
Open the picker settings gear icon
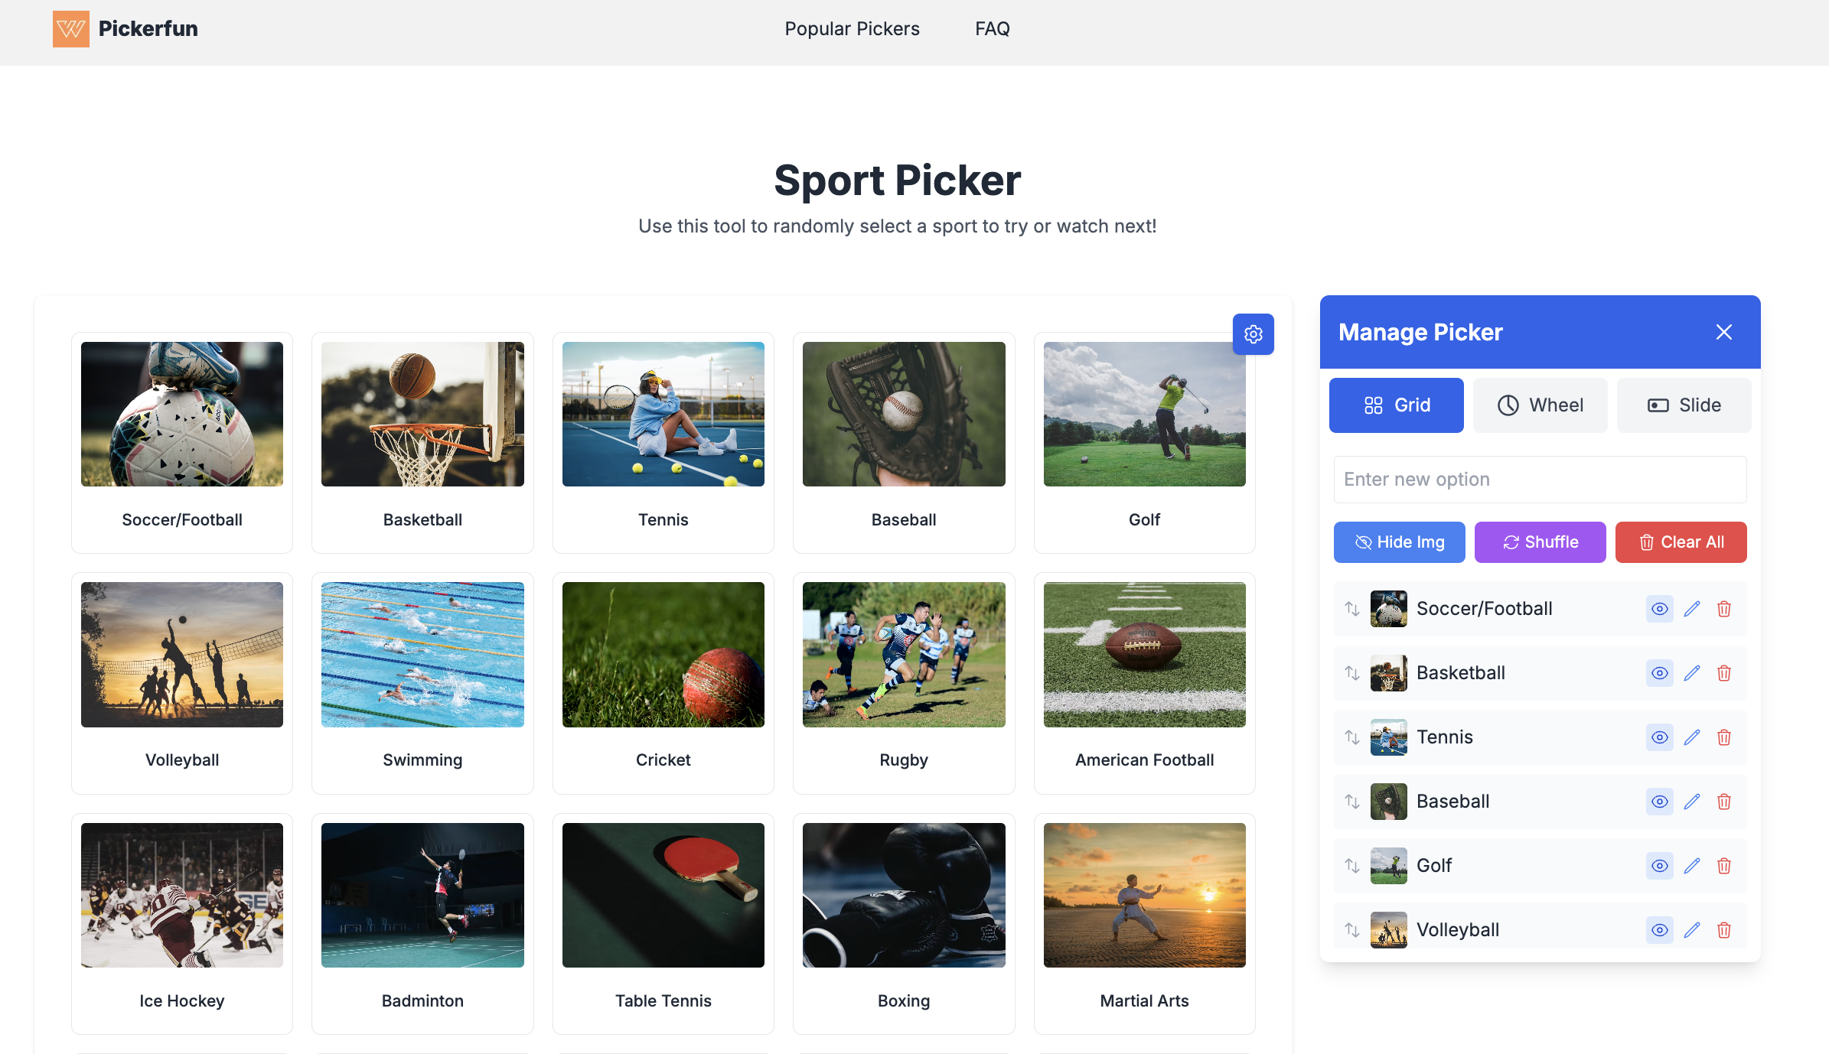(x=1253, y=334)
